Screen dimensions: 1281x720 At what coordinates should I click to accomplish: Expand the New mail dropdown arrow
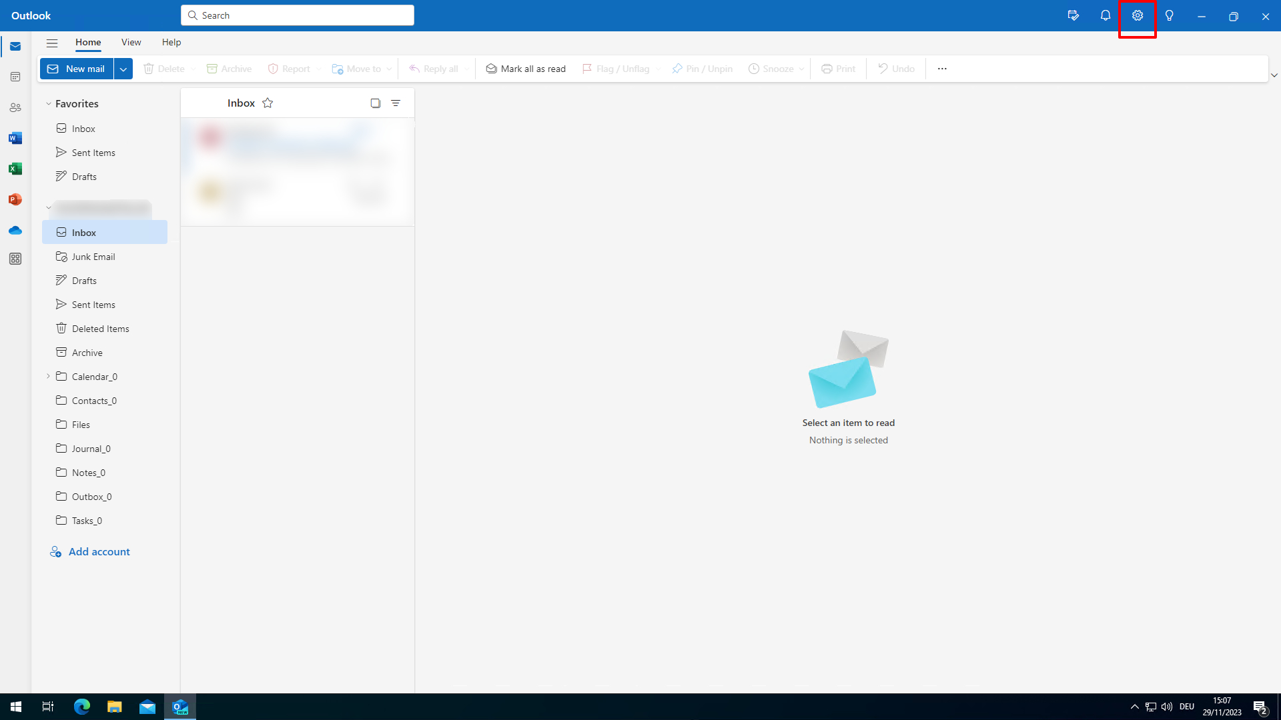click(123, 69)
